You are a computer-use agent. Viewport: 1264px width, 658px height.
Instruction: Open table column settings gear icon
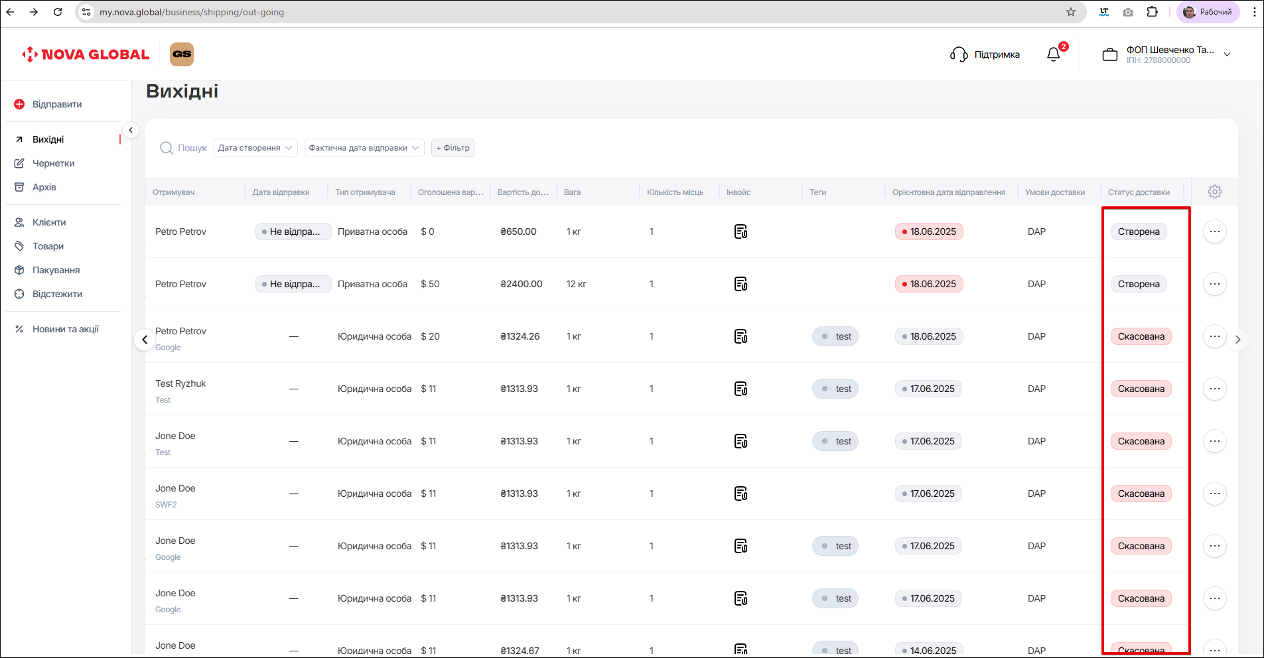coord(1215,192)
